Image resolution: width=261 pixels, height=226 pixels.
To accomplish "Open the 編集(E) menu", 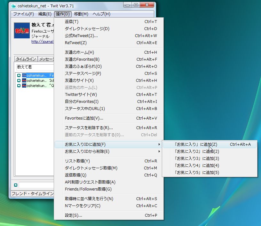I will pyautogui.click(x=45, y=14).
